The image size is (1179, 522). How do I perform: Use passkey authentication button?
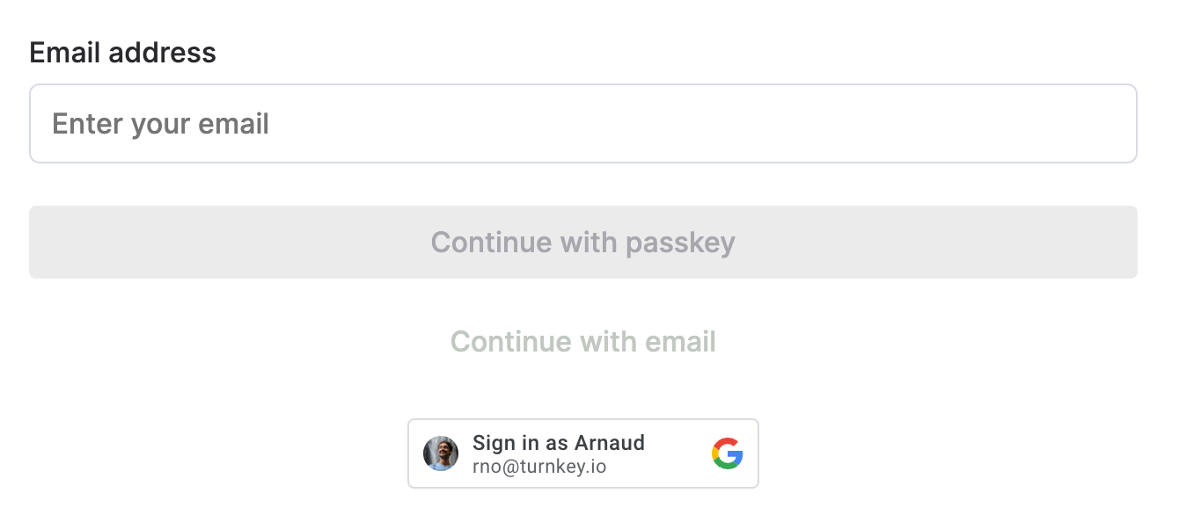click(583, 242)
